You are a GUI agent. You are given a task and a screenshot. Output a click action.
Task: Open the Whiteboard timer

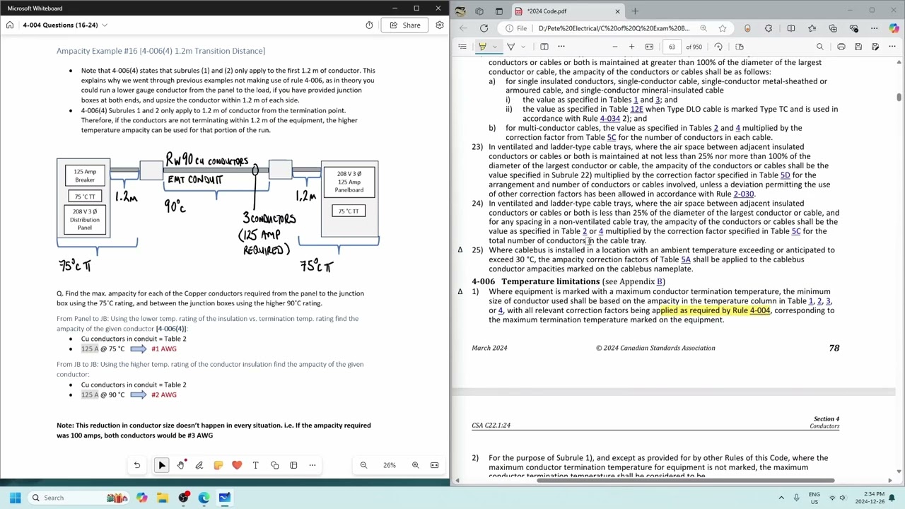(x=369, y=25)
